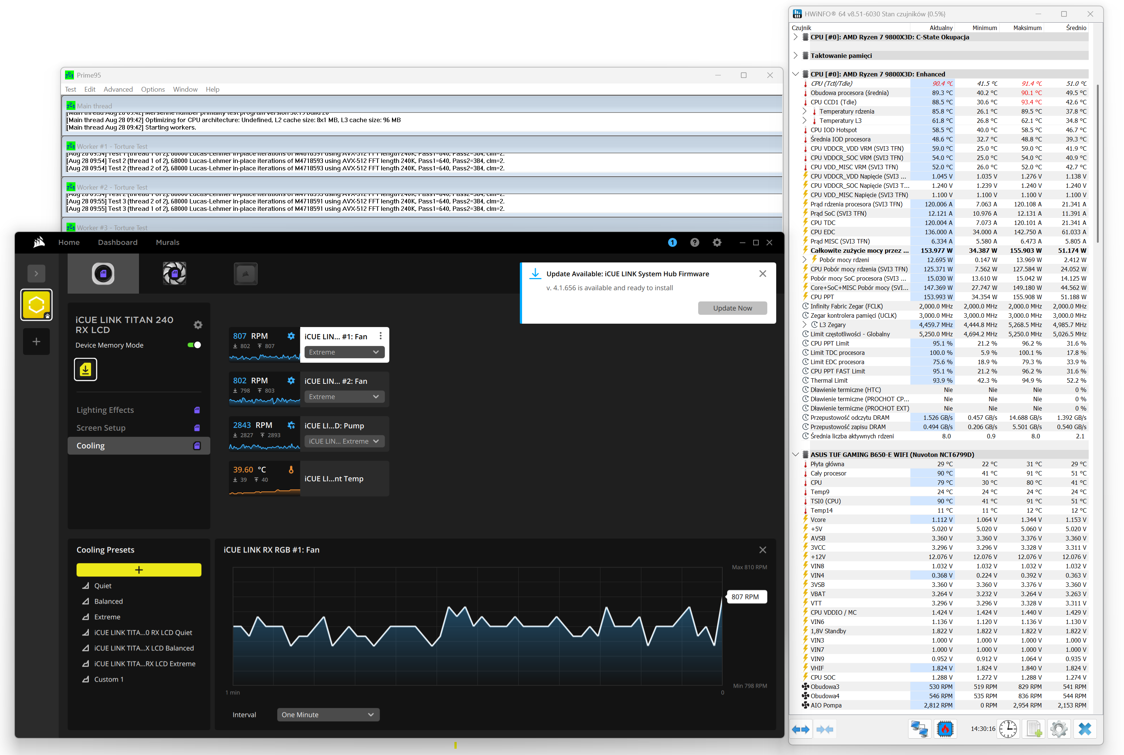Open device settings gear beside TITAN 240 RX LCD
This screenshot has height=755, width=1124.
coord(198,325)
